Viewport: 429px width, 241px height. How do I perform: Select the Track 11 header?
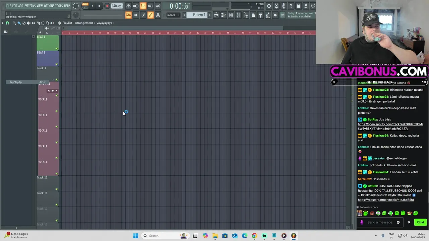click(x=48, y=198)
